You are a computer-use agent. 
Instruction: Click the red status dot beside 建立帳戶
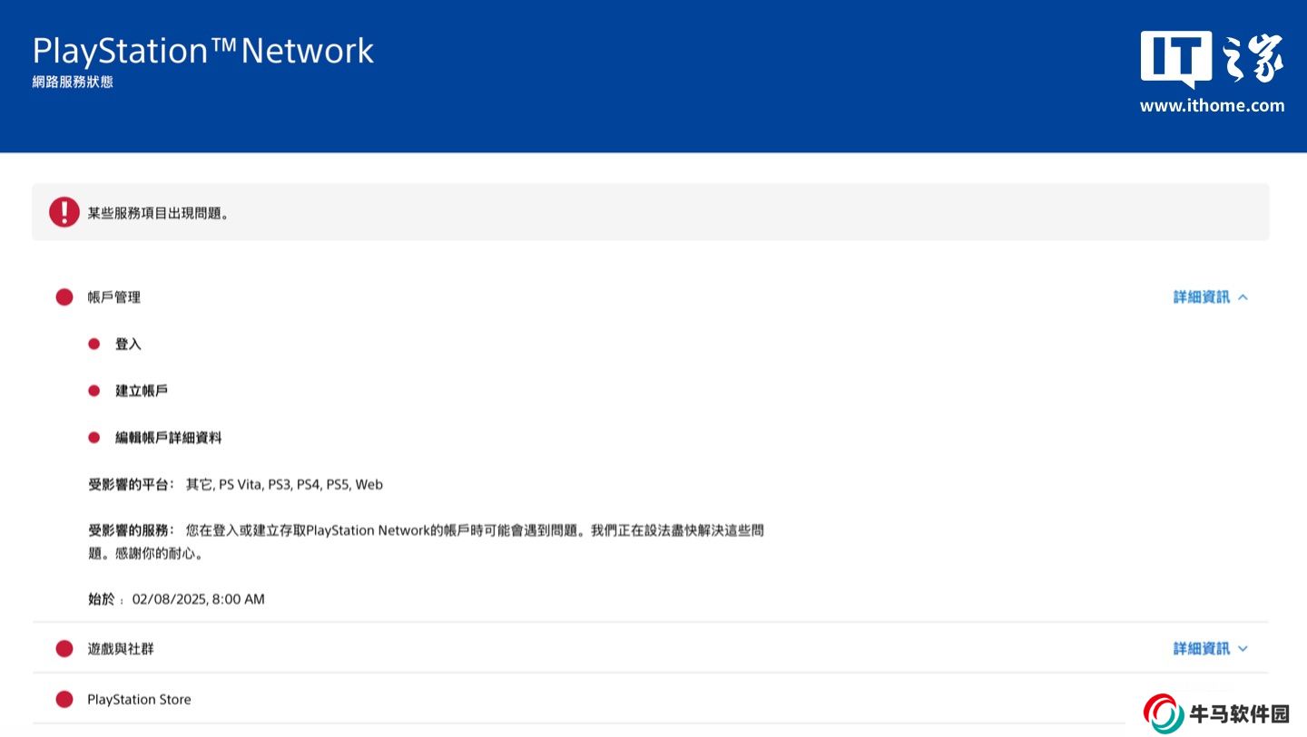pyautogui.click(x=94, y=391)
